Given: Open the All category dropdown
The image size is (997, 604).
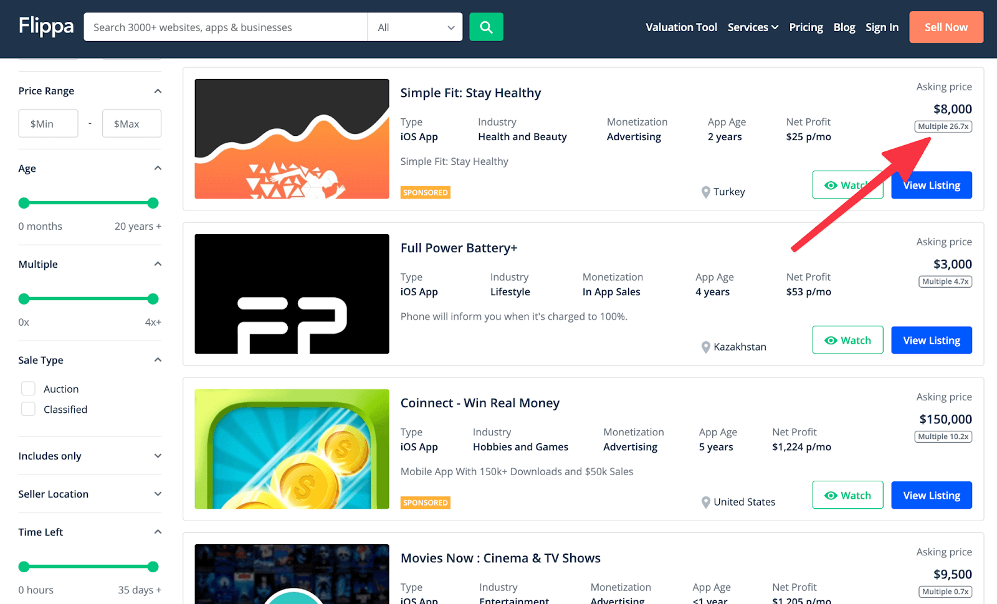Looking at the screenshot, I should pyautogui.click(x=415, y=27).
